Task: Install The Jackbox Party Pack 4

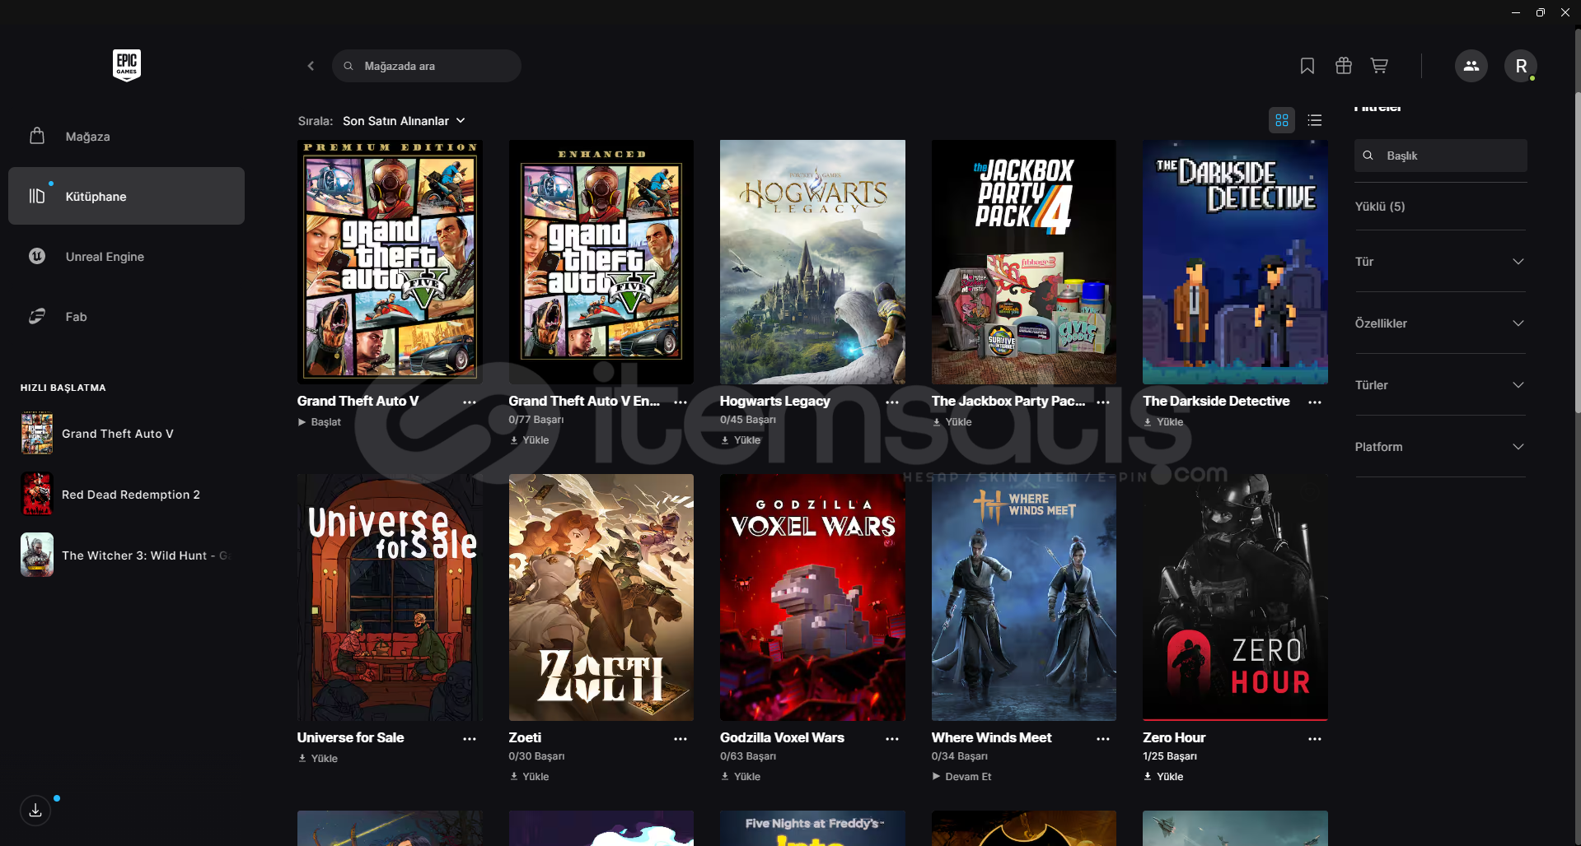Action: pos(952,422)
